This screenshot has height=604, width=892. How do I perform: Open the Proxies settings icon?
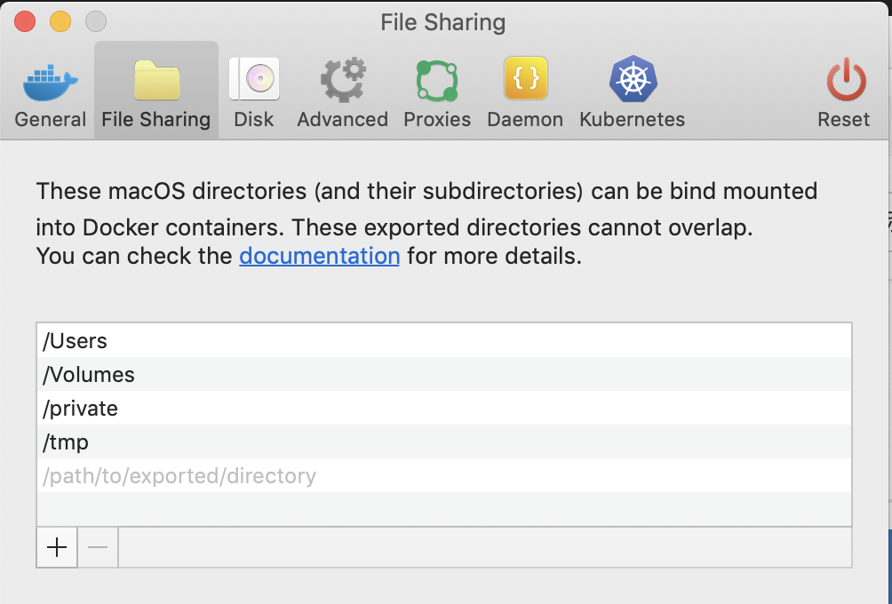[437, 81]
